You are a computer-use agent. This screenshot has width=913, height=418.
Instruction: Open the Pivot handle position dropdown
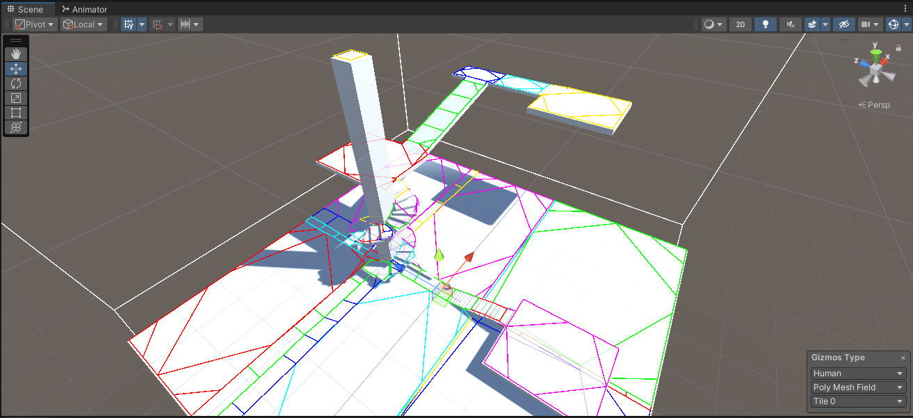[x=35, y=24]
